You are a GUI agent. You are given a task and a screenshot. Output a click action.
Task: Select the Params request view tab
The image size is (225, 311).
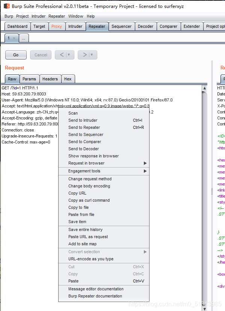pyautogui.click(x=29, y=79)
